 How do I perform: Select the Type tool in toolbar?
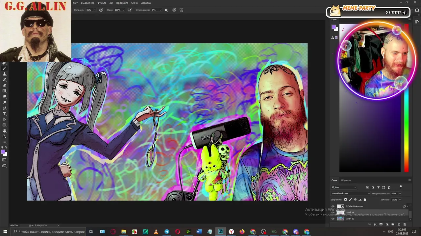(5, 114)
